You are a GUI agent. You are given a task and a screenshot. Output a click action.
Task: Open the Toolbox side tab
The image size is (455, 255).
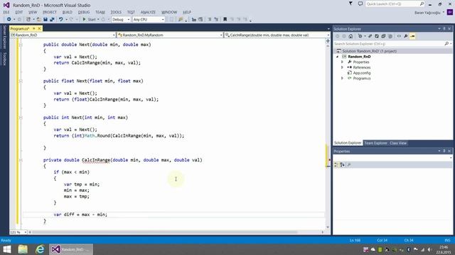pos(4,59)
